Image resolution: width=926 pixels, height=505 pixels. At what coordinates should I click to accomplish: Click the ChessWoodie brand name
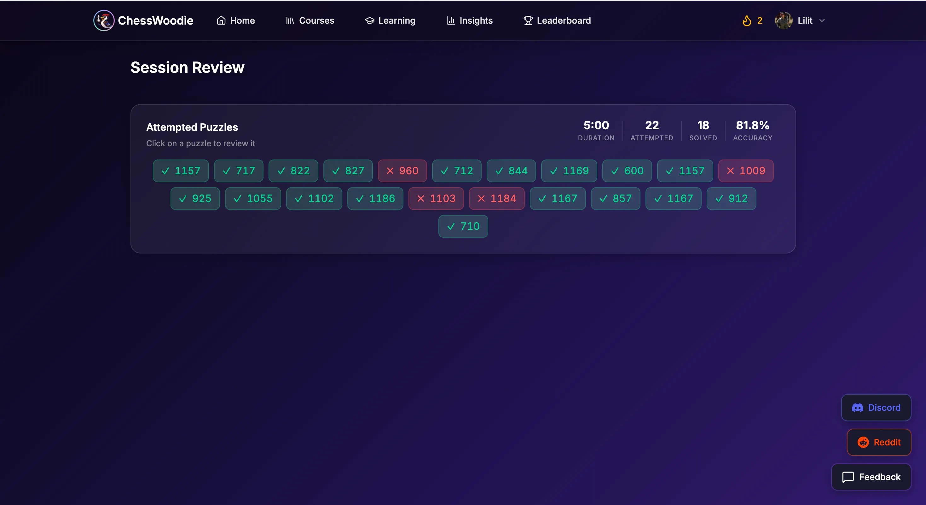(156, 20)
